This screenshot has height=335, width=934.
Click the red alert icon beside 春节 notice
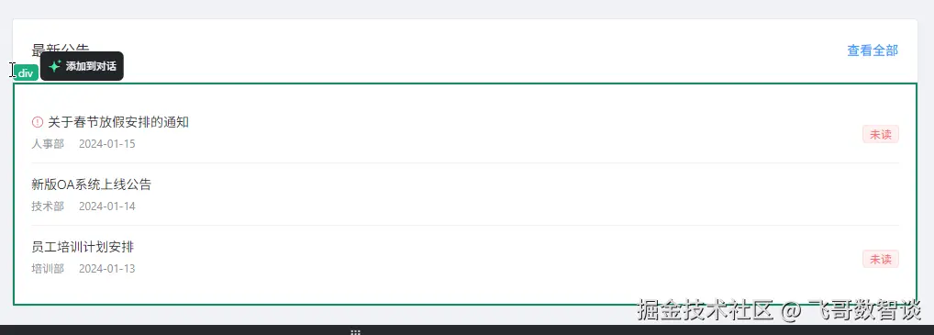coord(37,122)
